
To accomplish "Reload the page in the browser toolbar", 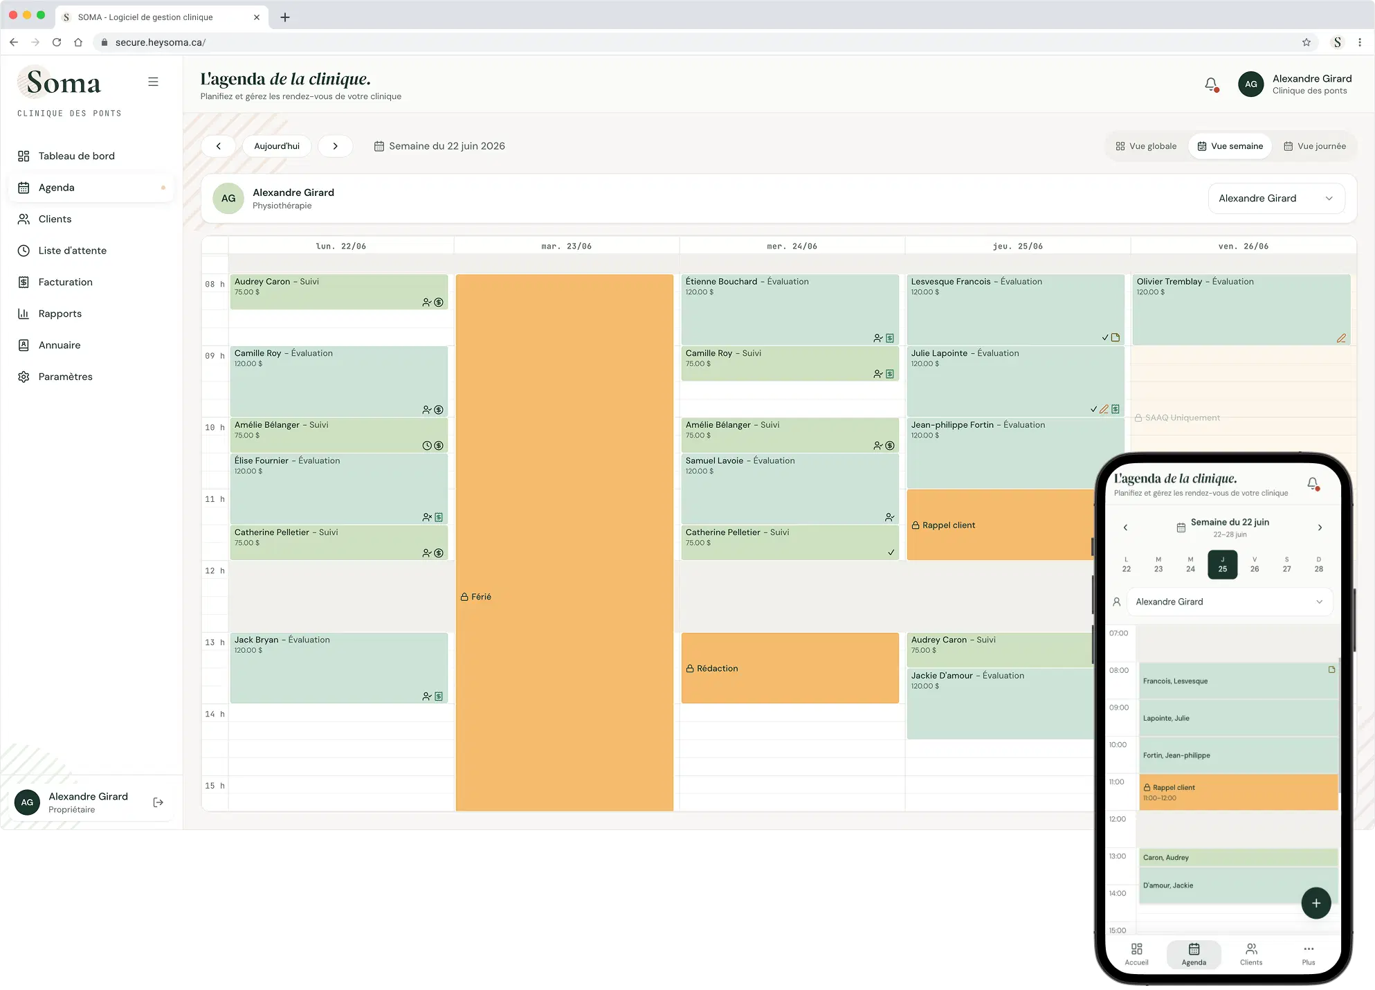I will [57, 42].
